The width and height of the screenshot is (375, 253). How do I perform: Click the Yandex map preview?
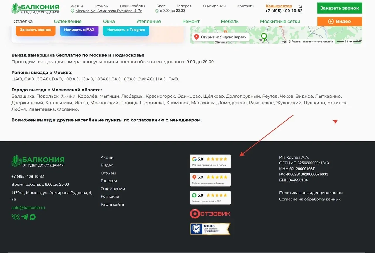[276, 35]
